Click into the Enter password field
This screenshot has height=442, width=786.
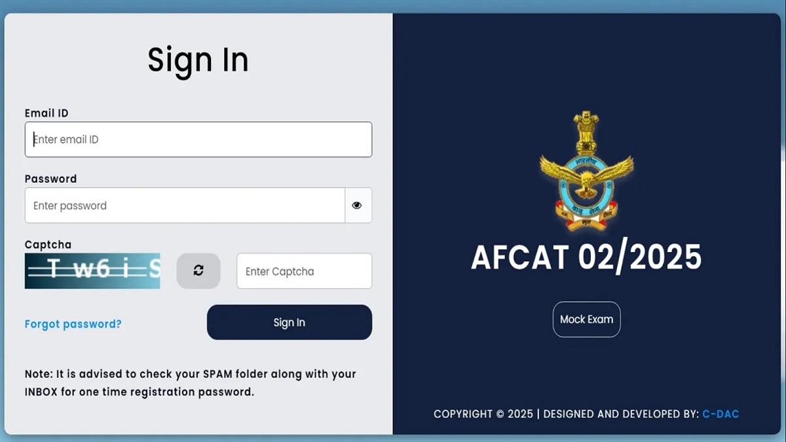pyautogui.click(x=185, y=206)
